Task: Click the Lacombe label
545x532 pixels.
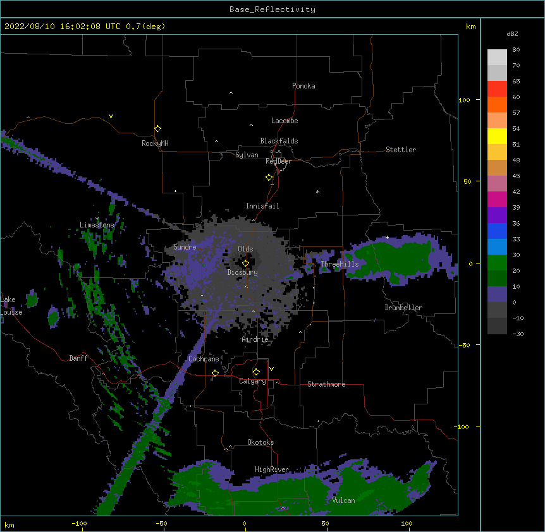Action: pos(285,121)
